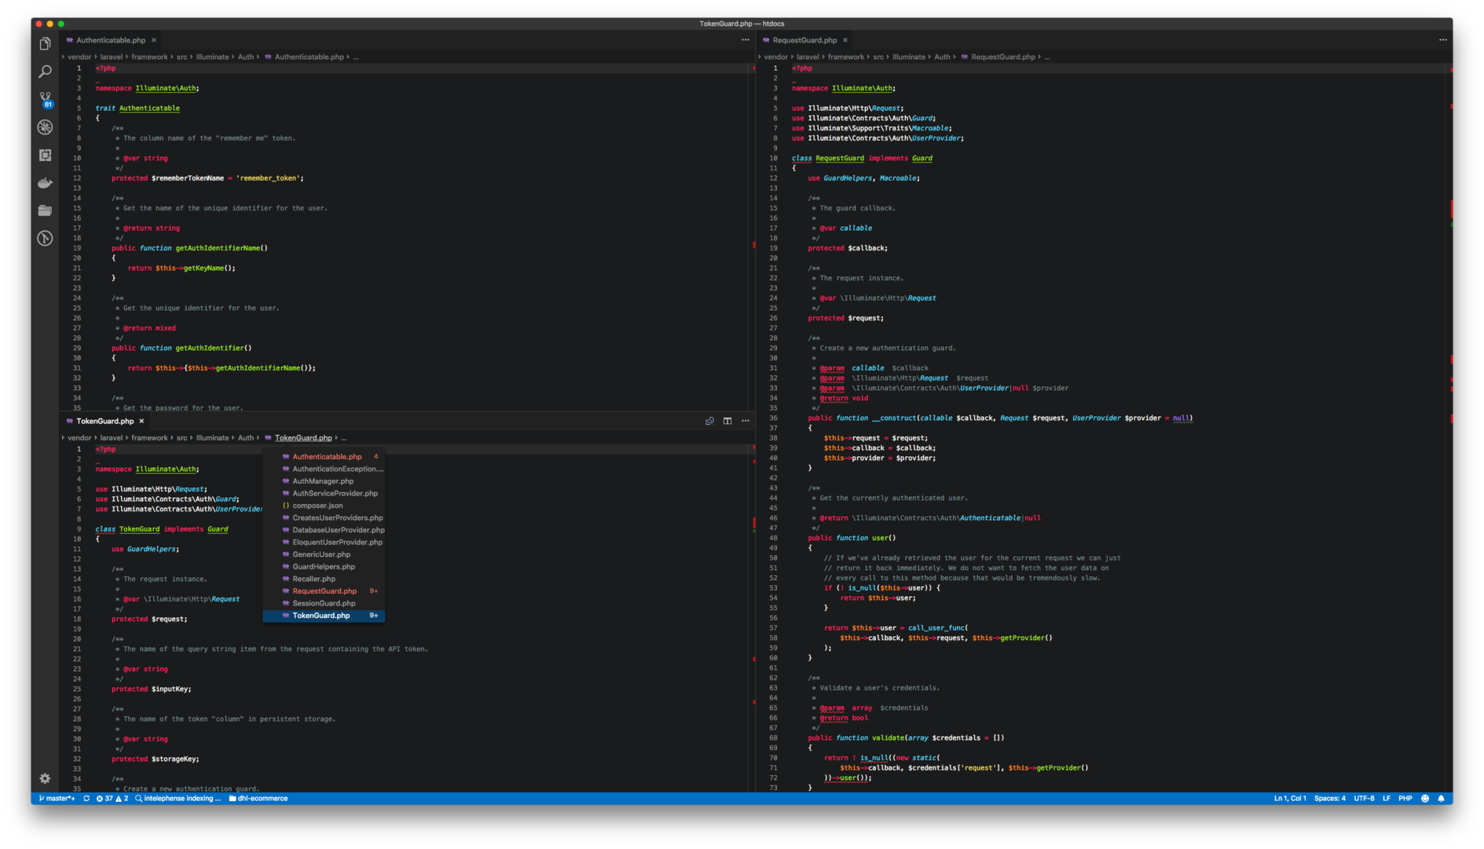Switch to the Authenticatable.php tab

click(x=110, y=40)
